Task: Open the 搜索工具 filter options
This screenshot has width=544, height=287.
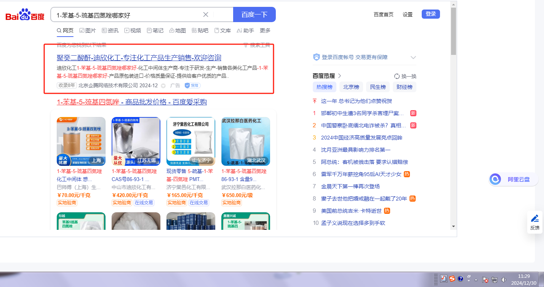Action: pyautogui.click(x=257, y=45)
